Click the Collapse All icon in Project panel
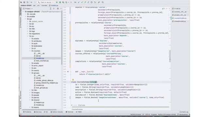This screenshot has width=209, height=117. tap(54, 9)
